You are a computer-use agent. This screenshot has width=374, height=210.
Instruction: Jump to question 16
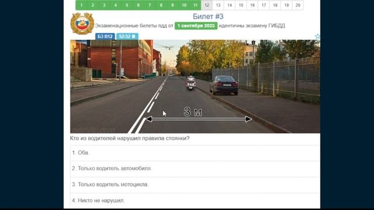(x=252, y=5)
